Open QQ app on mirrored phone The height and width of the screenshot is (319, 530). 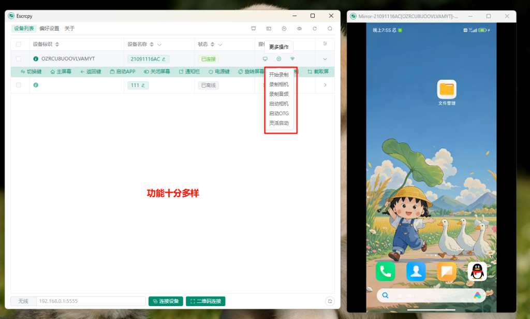(477, 271)
